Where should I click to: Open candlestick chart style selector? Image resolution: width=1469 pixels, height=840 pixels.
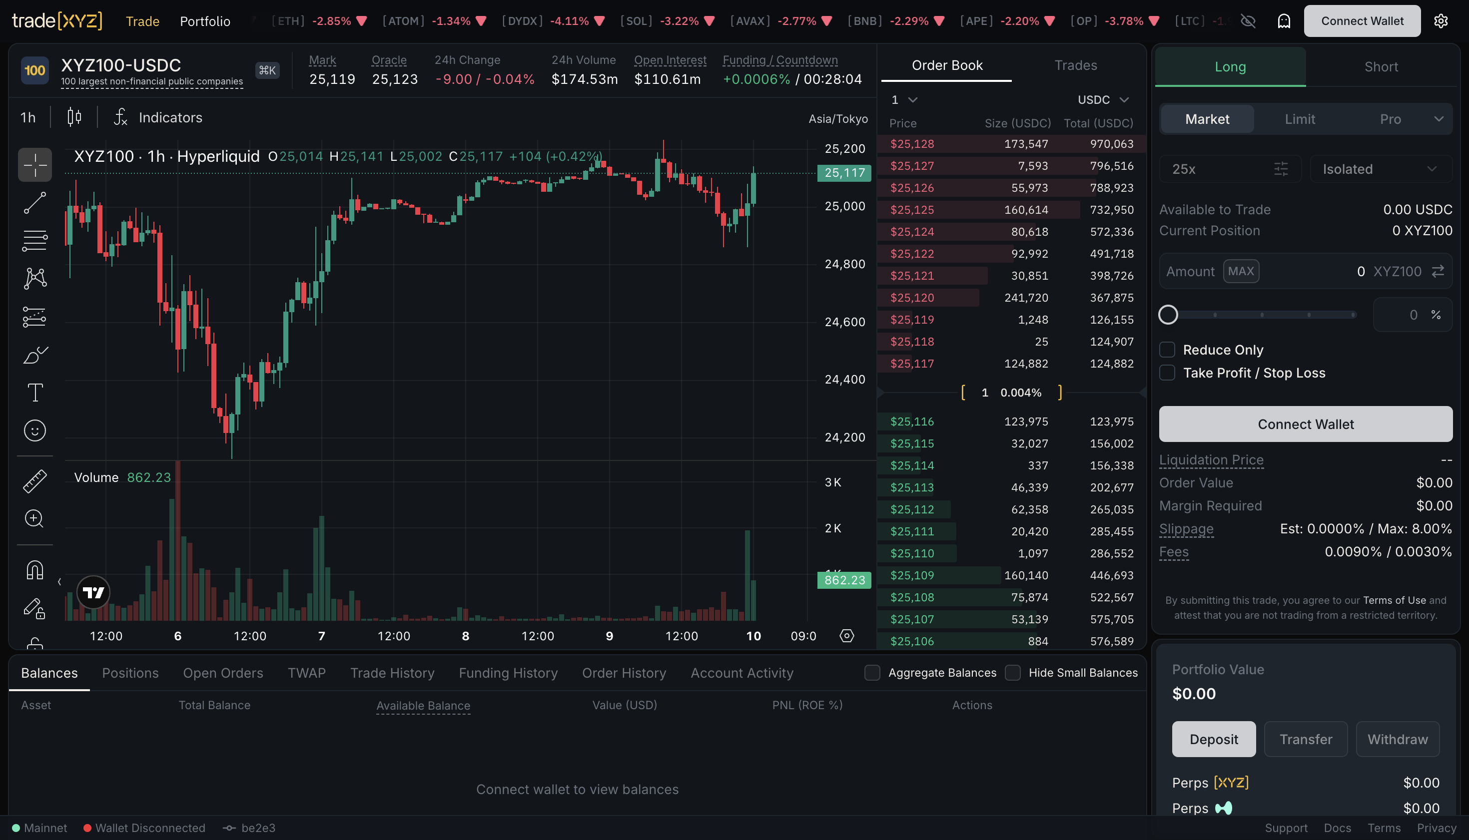tap(74, 118)
